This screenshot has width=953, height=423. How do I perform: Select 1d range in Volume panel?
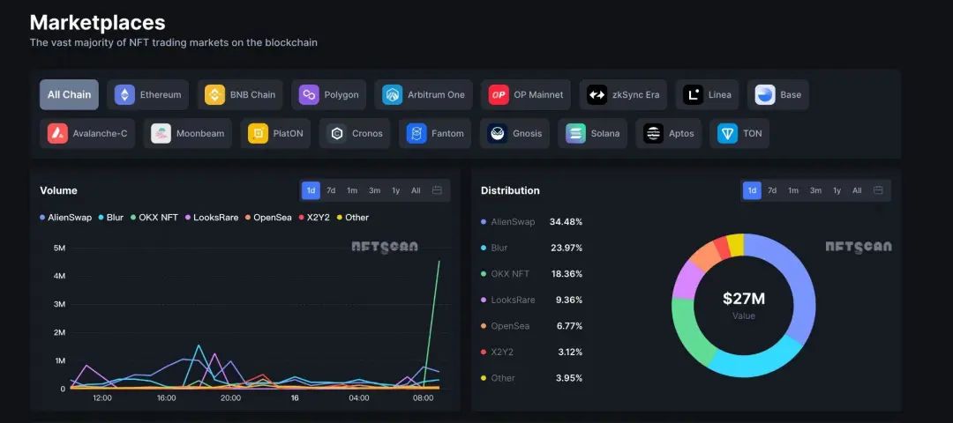point(311,190)
